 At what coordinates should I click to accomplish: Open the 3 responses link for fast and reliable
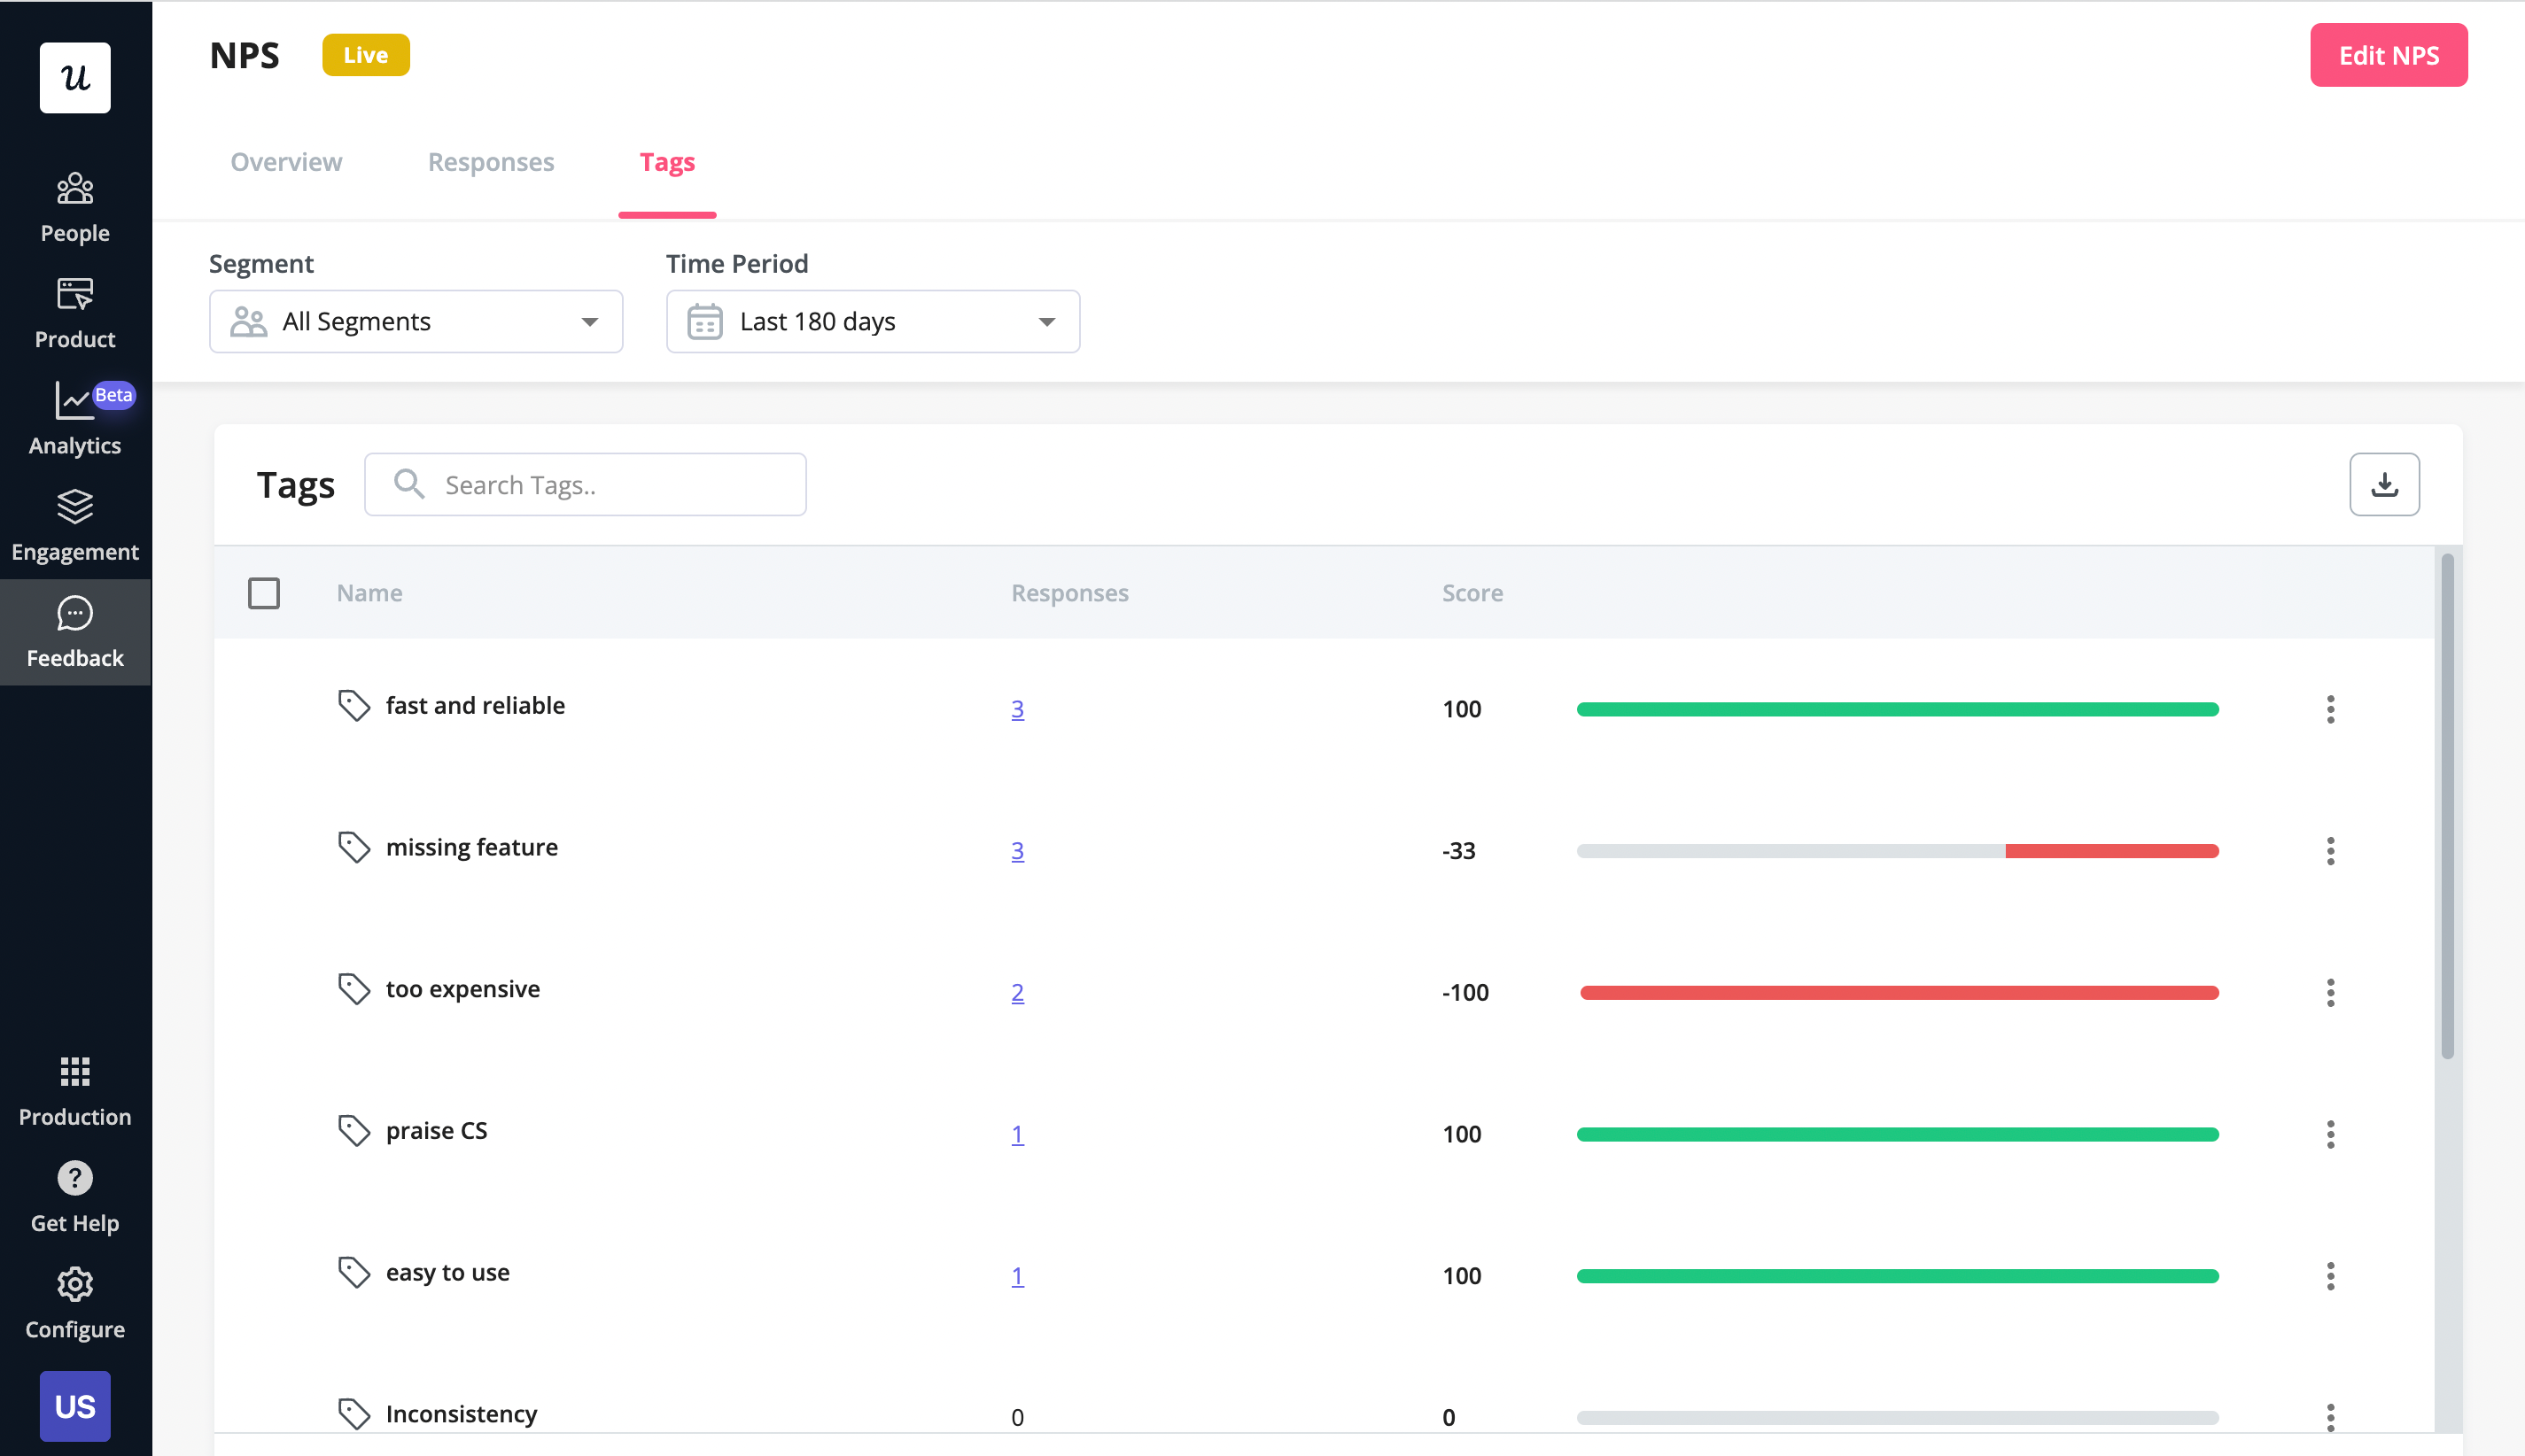pos(1016,709)
